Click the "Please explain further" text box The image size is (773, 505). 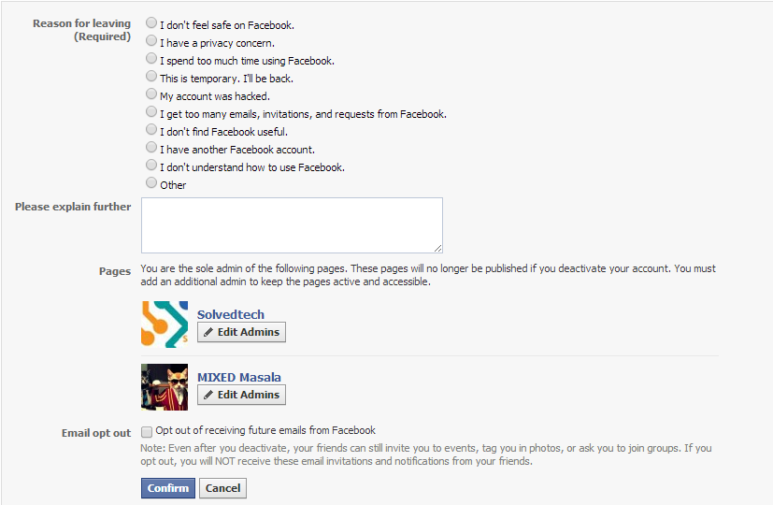click(292, 224)
